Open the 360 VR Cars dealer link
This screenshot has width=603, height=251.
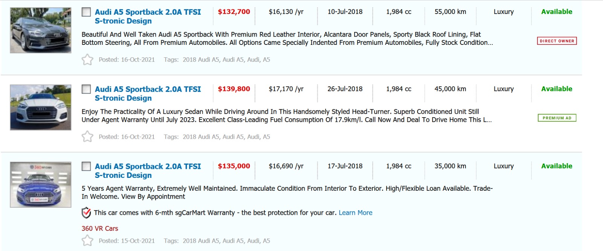pos(100,228)
